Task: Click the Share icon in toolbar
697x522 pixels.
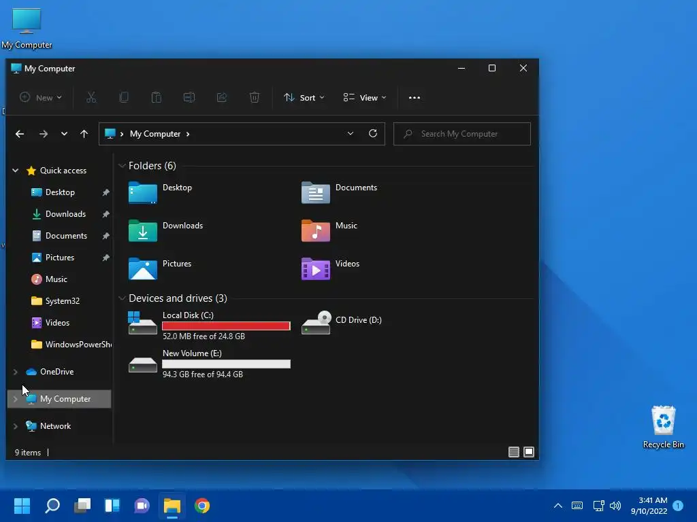Action: [222, 98]
